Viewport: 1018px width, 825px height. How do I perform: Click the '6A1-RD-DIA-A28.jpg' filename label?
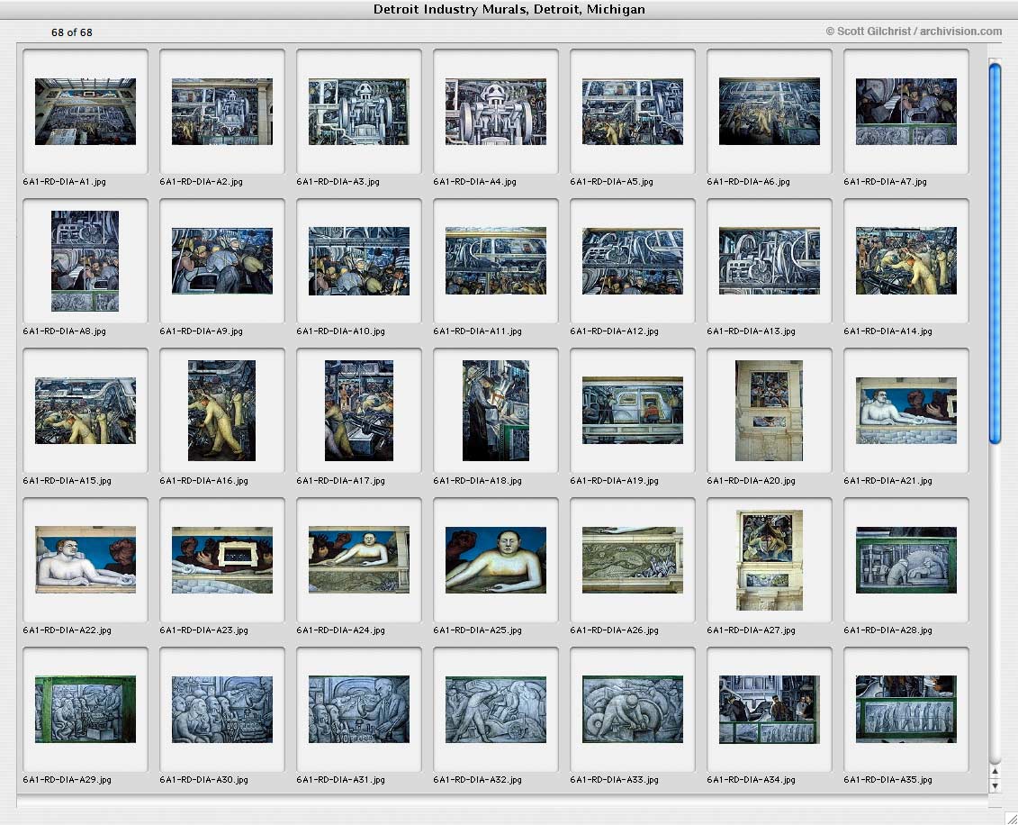[x=887, y=630]
